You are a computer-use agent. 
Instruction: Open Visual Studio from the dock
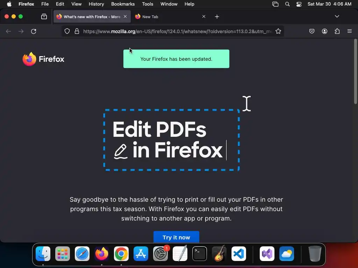[267, 254]
